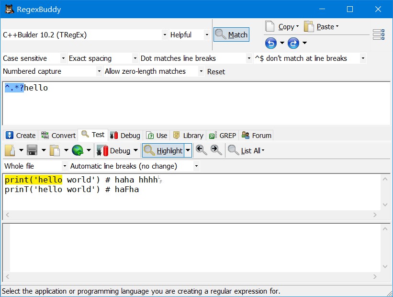Expand the Debug button dropdown arrow
This screenshot has width=393, height=297.
tap(135, 150)
